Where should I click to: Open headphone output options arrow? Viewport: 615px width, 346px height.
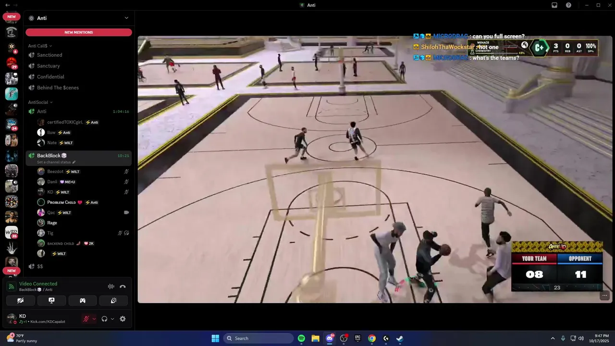[x=112, y=319]
